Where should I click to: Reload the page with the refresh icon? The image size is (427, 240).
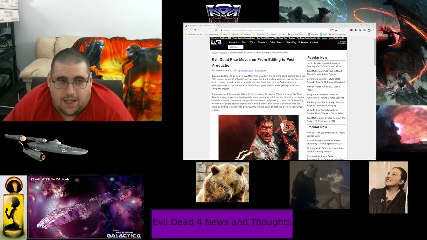point(195,30)
